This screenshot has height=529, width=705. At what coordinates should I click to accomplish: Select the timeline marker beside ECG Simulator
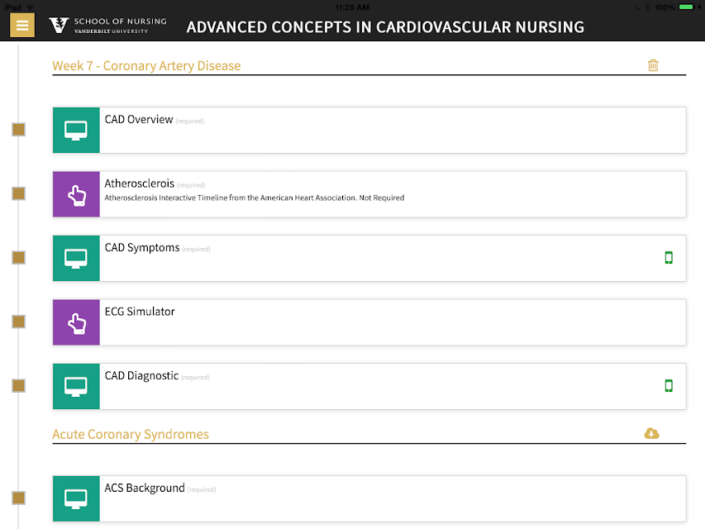[18, 322]
